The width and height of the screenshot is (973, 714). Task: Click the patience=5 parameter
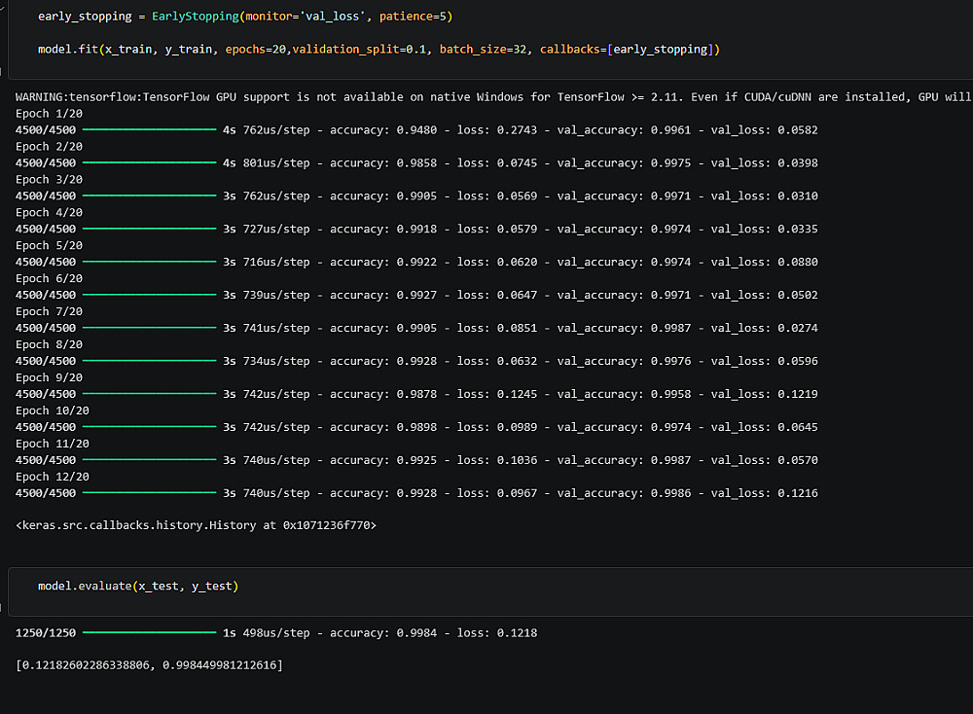(413, 17)
